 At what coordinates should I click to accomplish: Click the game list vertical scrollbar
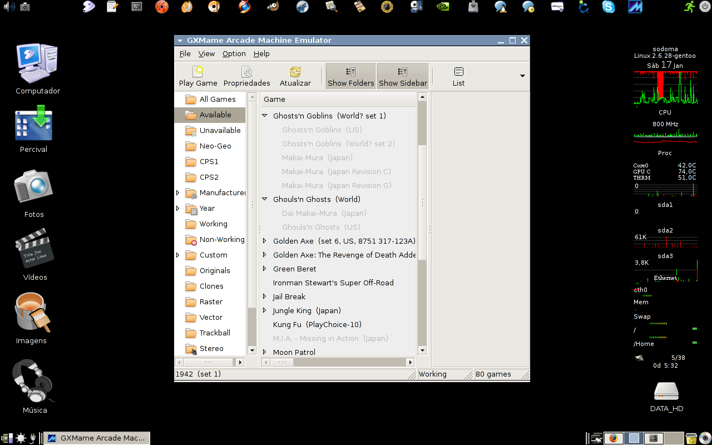coord(422,223)
